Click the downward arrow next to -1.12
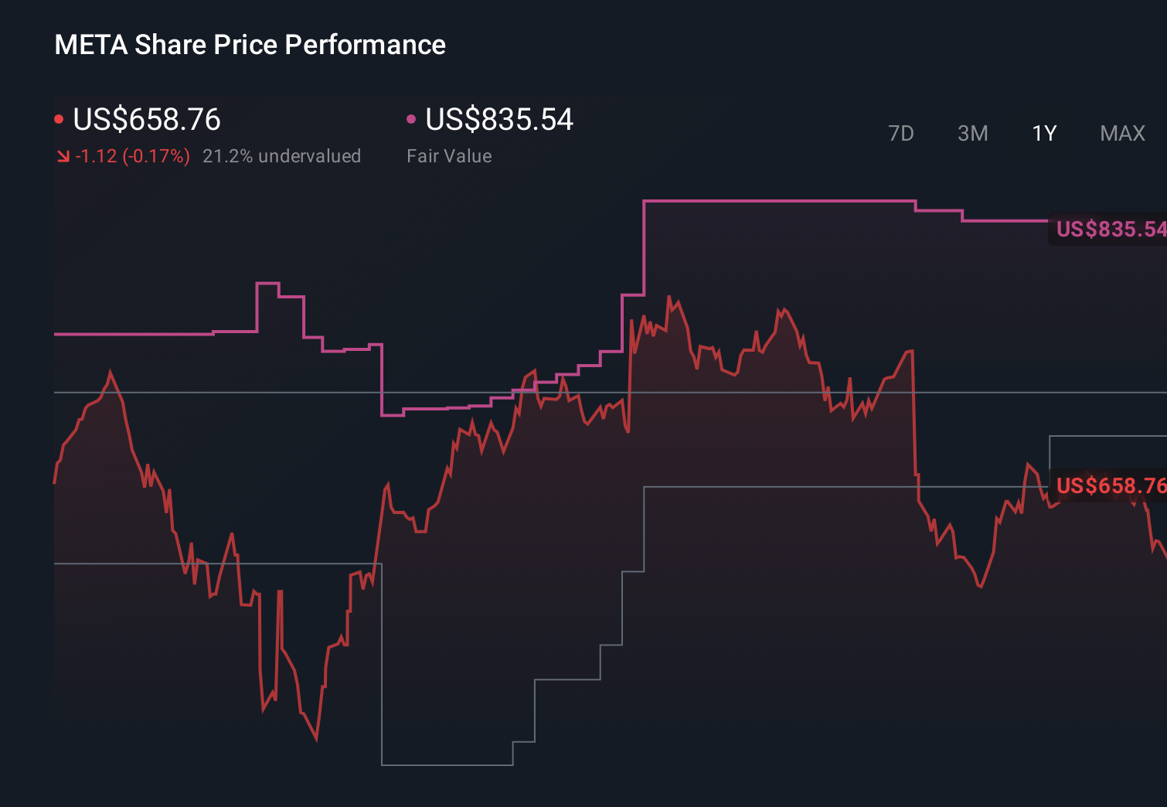 63,155
